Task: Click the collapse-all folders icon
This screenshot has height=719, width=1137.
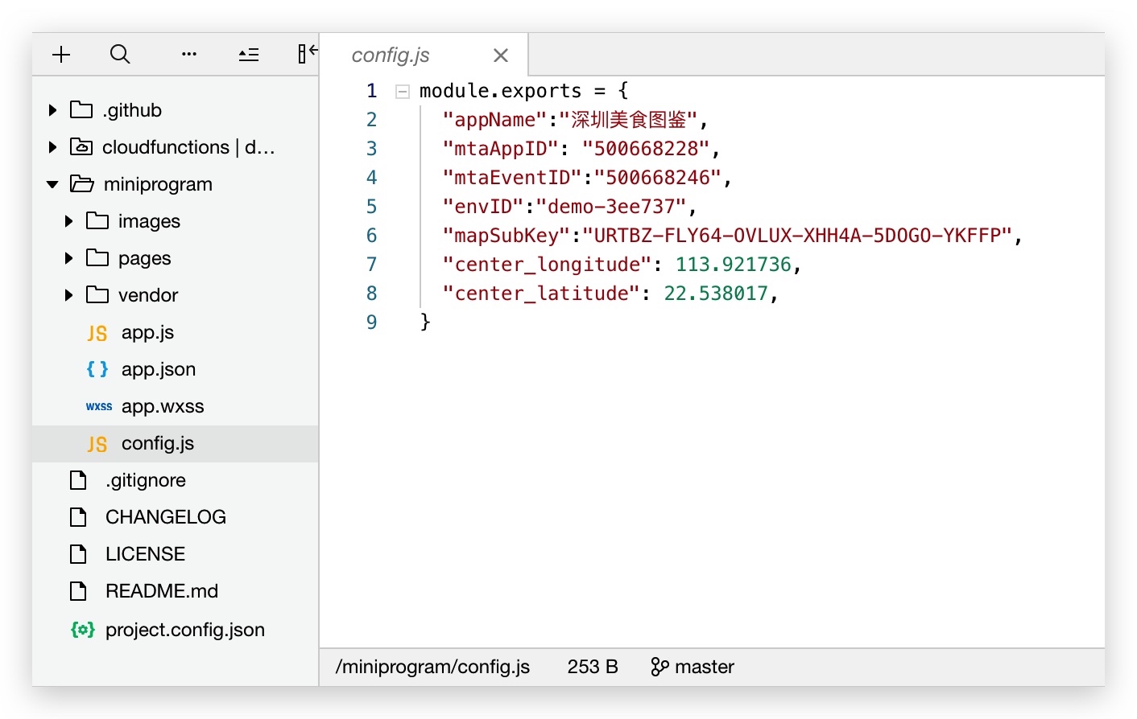Action: point(249,55)
